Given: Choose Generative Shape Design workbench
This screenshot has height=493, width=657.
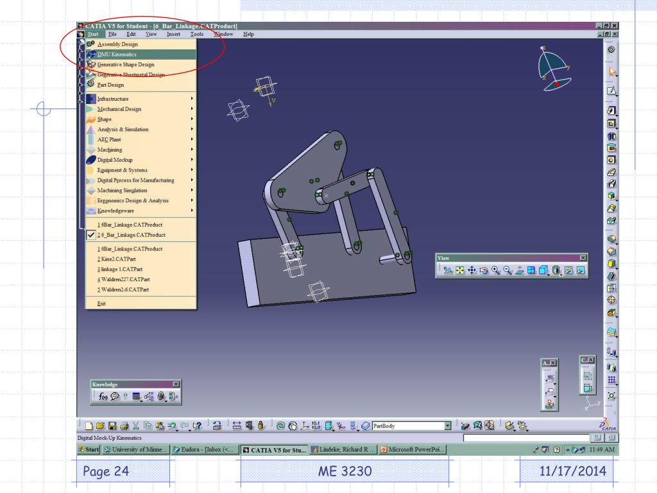Looking at the screenshot, I should 141,65.
